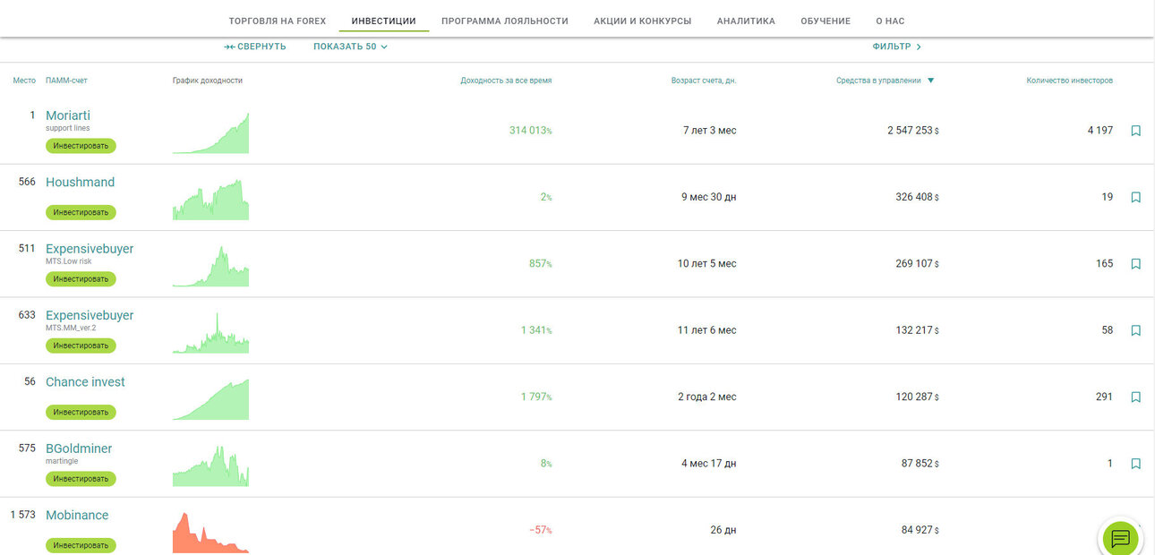Click the −57% profitability value
The width and height of the screenshot is (1155, 555).
click(541, 530)
